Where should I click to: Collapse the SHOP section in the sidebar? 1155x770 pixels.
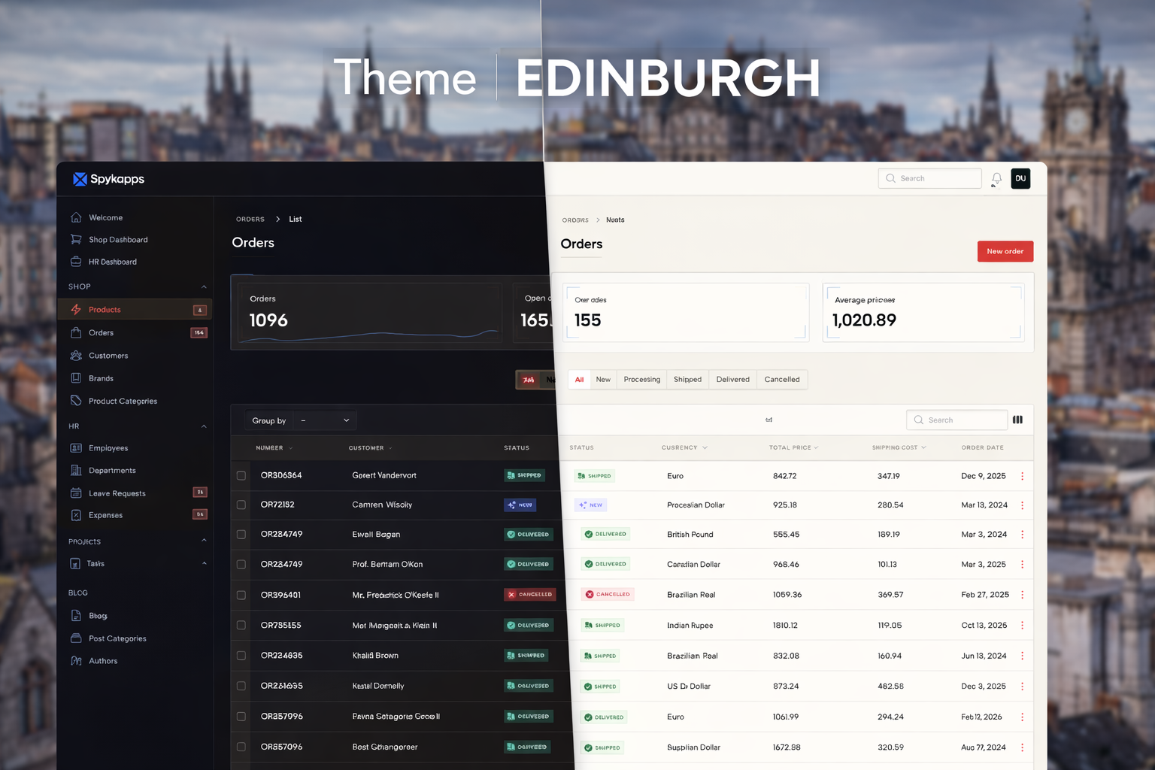(203, 286)
